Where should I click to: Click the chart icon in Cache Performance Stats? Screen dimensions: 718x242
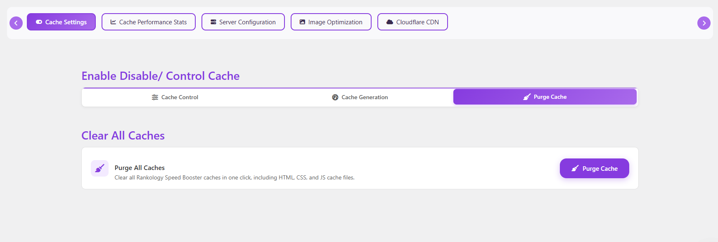click(x=113, y=22)
